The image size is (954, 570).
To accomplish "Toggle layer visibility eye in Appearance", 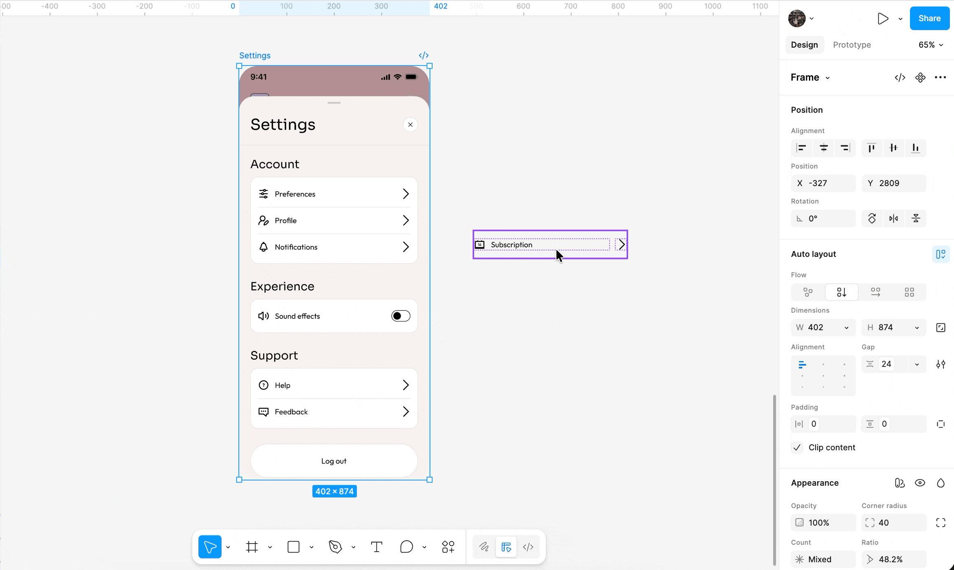I will click(920, 483).
